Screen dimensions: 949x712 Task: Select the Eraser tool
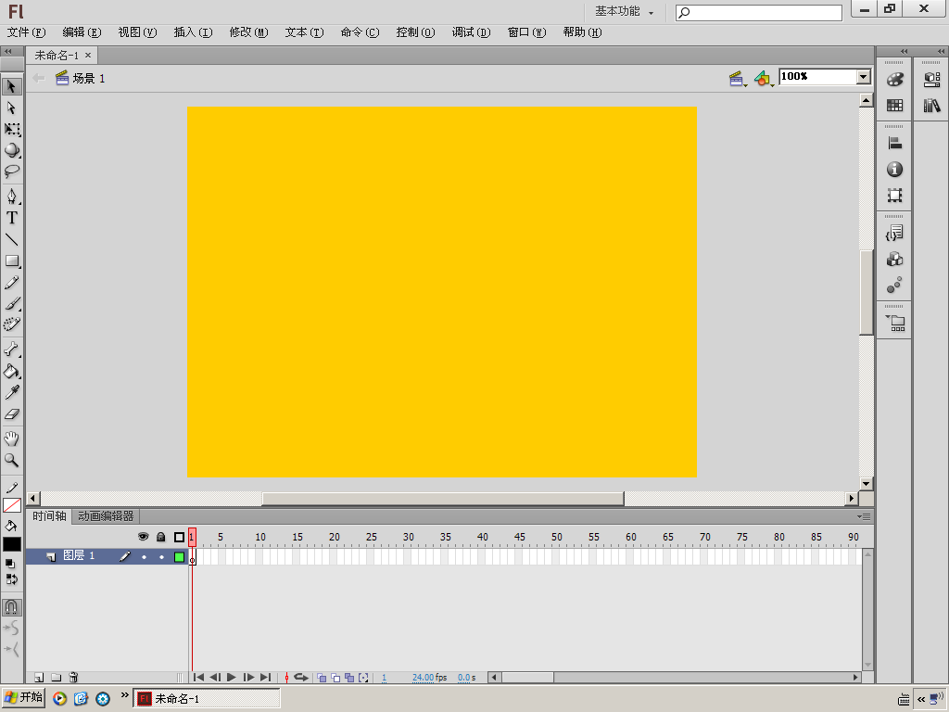point(11,414)
